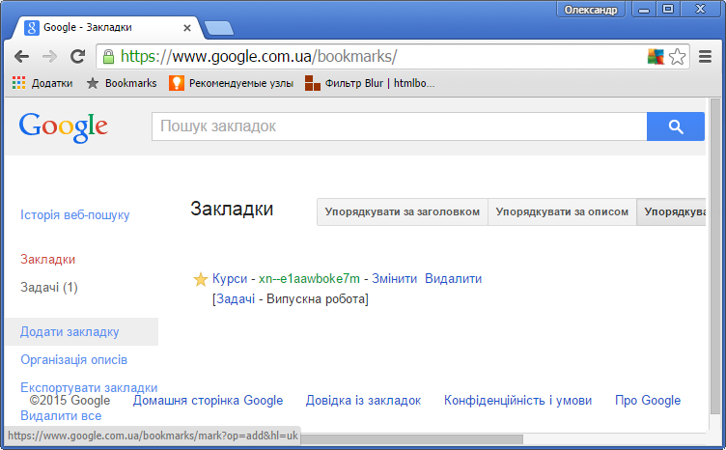Click the Олександр profile button

click(590, 10)
